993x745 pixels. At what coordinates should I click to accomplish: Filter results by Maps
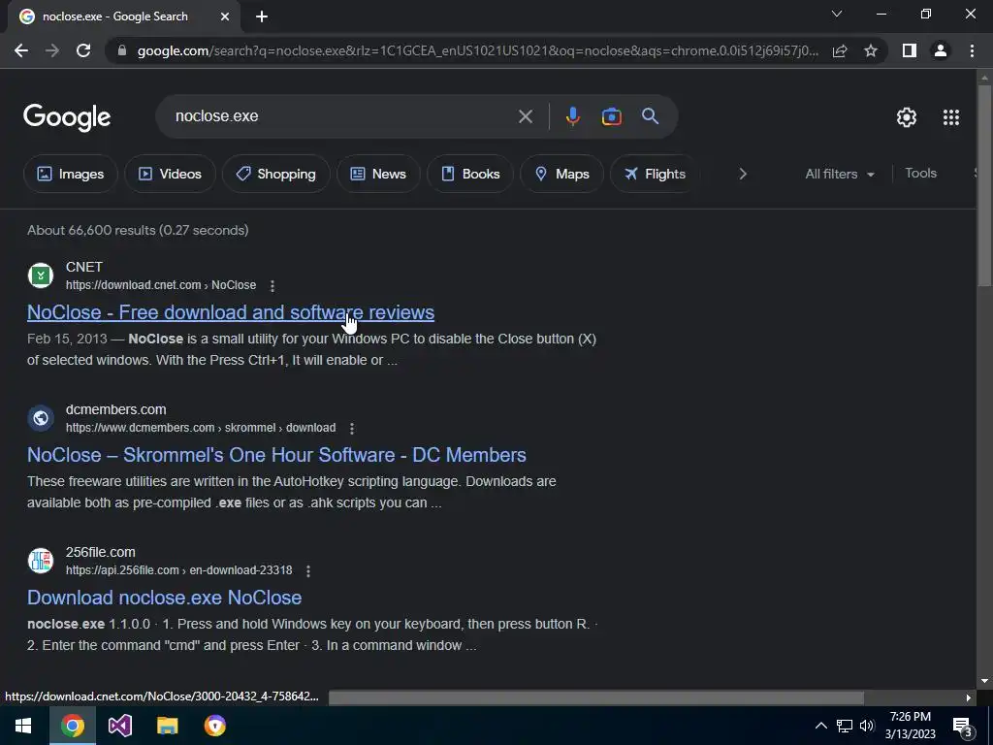click(561, 174)
